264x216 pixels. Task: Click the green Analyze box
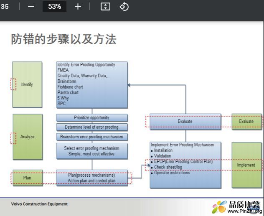pyautogui.click(x=28, y=137)
